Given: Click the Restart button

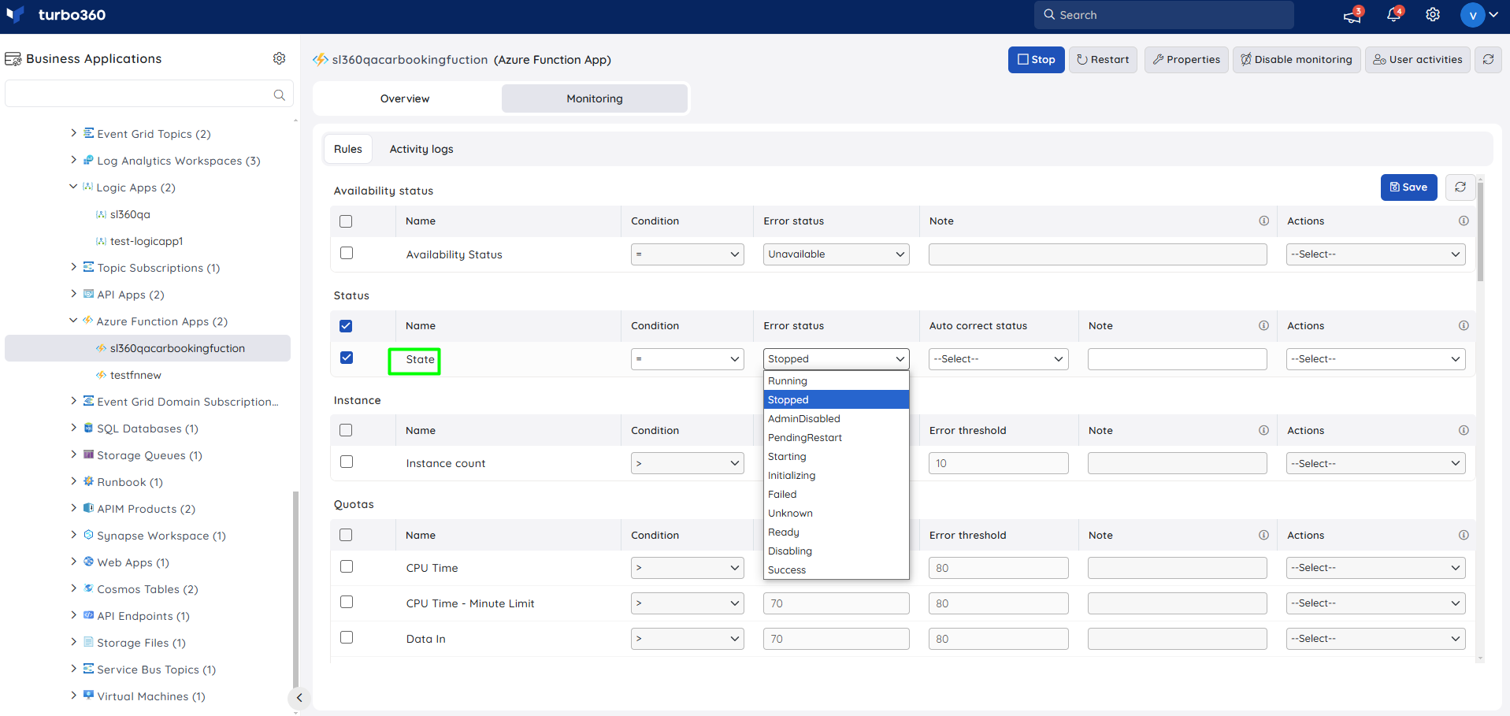Looking at the screenshot, I should (x=1103, y=60).
